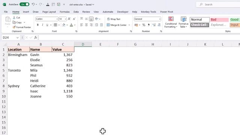
Task: Apply the fill color bucket swatch
Action: 64,25
